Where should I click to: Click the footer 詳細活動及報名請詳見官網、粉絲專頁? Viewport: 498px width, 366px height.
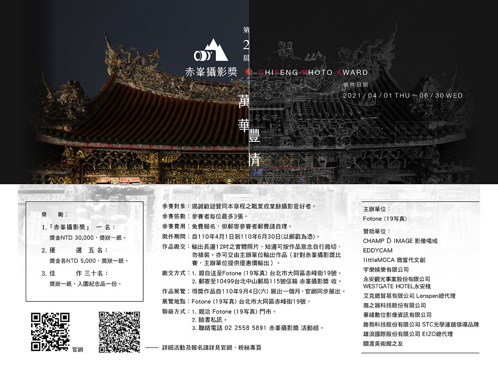pos(212,348)
